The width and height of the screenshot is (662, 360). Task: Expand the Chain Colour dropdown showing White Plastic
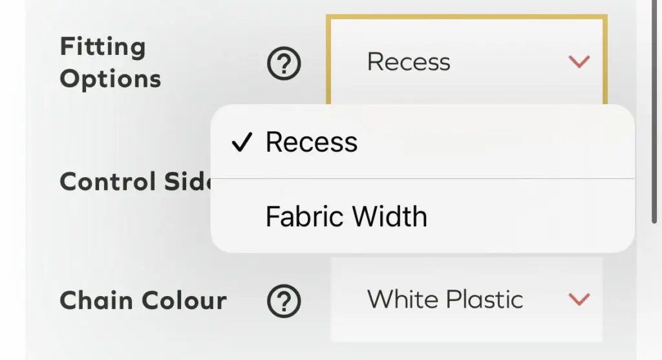click(465, 299)
